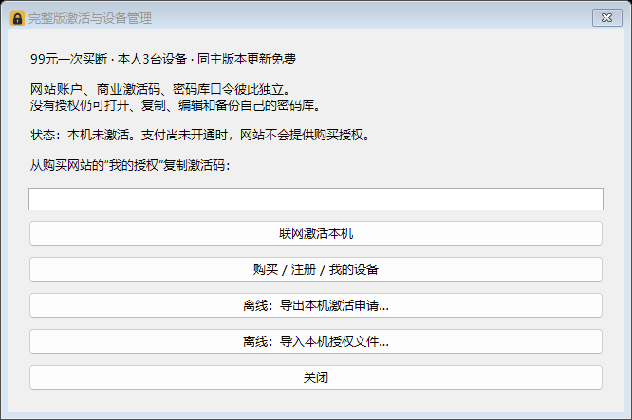The height and width of the screenshot is (420, 632).
Task: Click 离线：导出本机激活申请... button
Action: (316, 305)
